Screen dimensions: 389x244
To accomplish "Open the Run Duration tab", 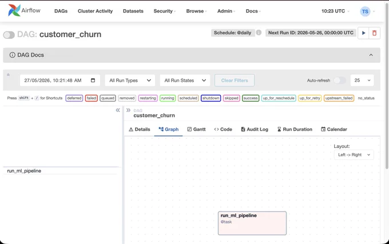I will point(295,129).
